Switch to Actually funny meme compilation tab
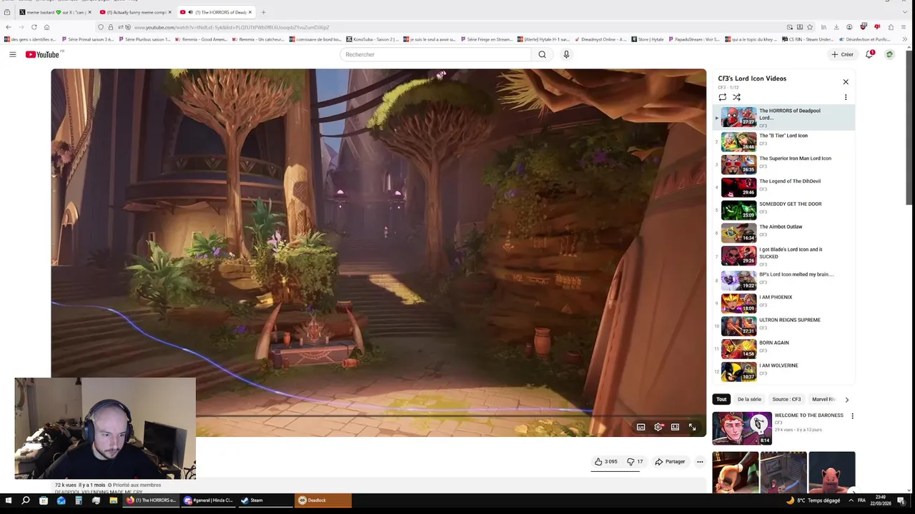 pyautogui.click(x=136, y=12)
